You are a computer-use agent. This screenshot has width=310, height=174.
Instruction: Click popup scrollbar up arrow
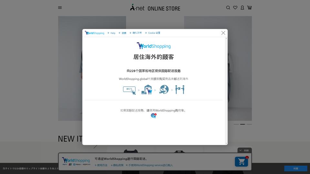click(x=226, y=38)
